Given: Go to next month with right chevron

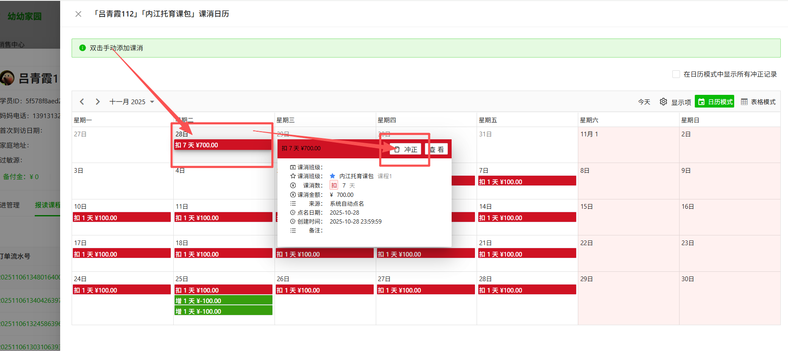Looking at the screenshot, I should (98, 102).
